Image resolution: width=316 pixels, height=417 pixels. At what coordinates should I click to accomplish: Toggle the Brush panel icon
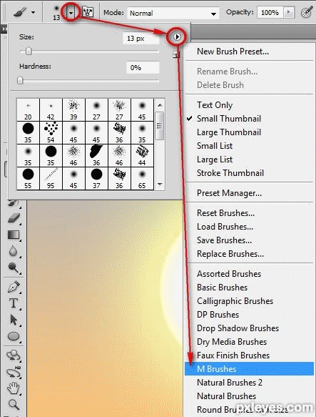tap(88, 12)
